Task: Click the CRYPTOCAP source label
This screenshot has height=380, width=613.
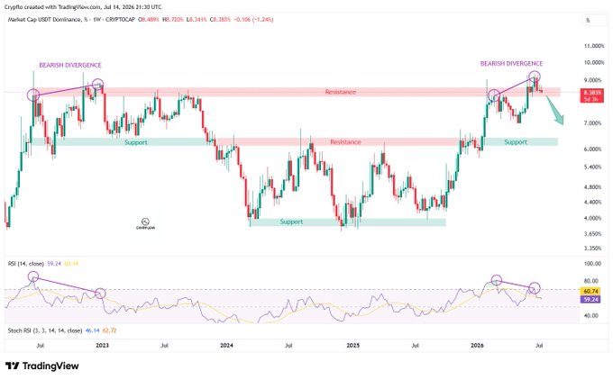Action: pyautogui.click(x=121, y=19)
